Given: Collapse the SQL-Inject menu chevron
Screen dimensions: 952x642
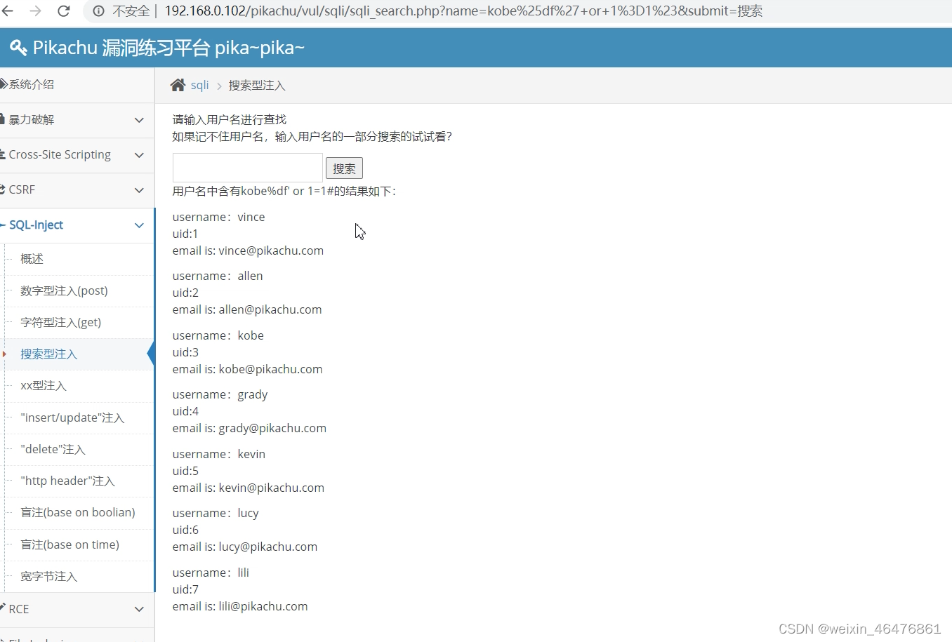Looking at the screenshot, I should click(139, 225).
